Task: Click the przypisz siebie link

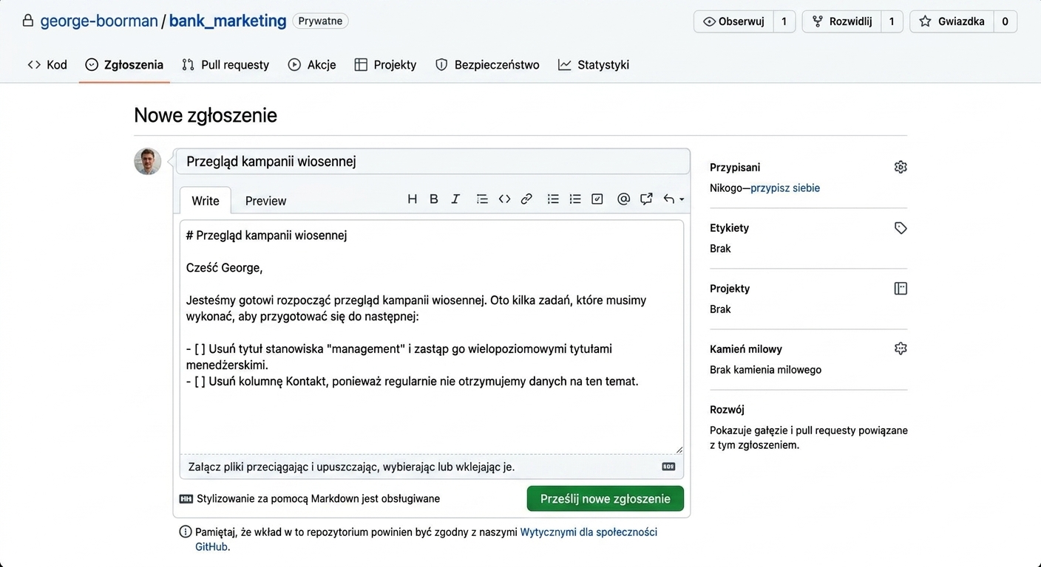Action: point(785,188)
